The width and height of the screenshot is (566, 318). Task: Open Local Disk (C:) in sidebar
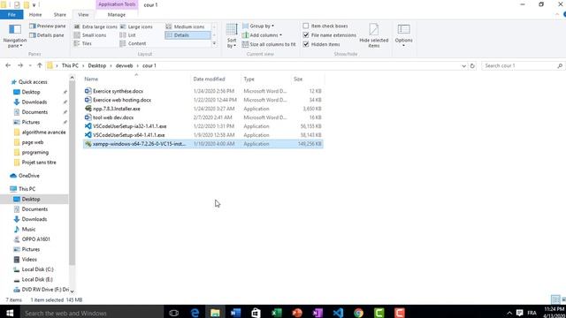(37, 269)
